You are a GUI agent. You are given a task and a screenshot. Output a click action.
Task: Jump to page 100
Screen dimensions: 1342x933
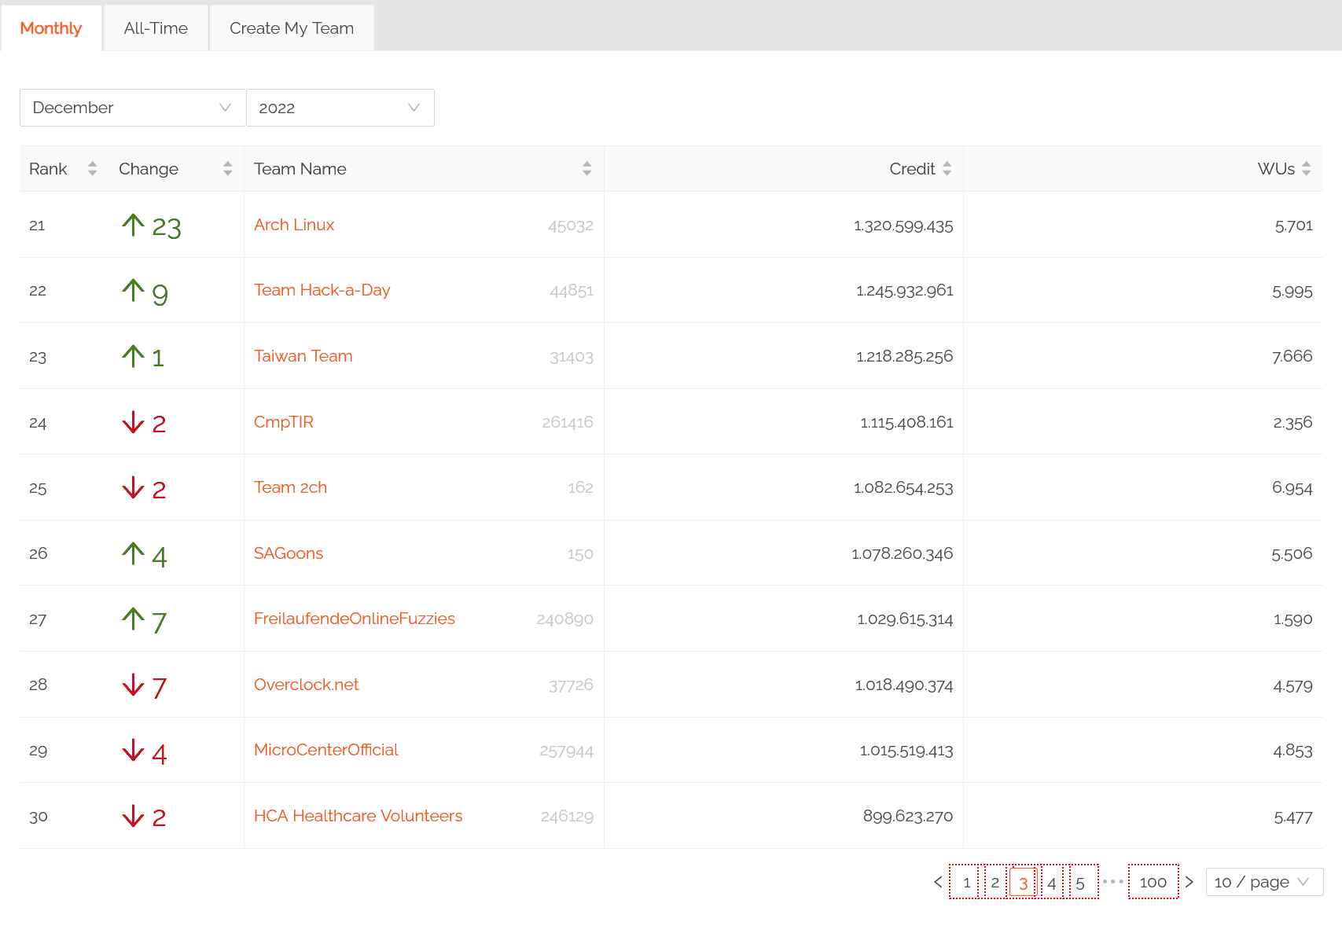point(1153,882)
